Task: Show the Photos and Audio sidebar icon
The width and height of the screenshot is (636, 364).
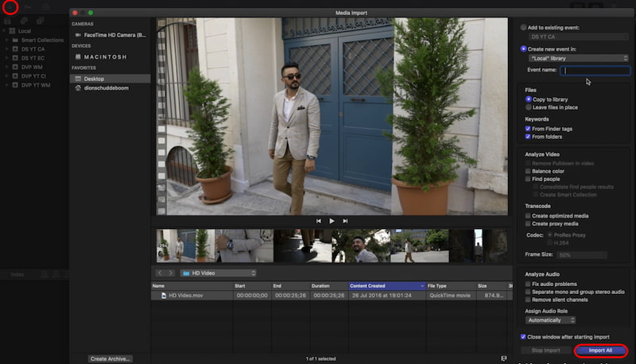Action: click(x=24, y=21)
